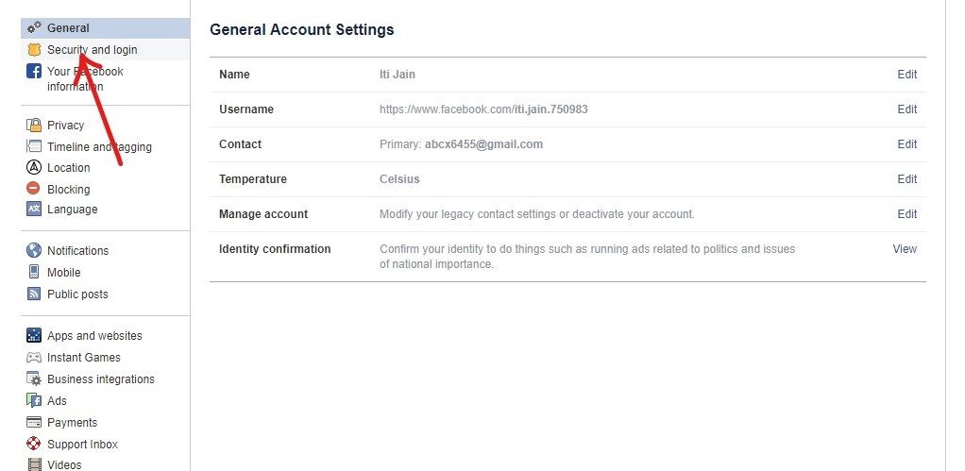
Task: Click the Language icon
Action: pos(34,209)
